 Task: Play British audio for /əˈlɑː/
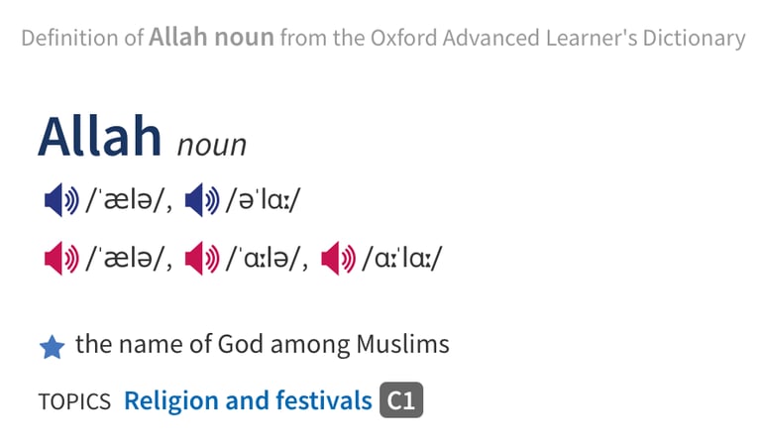pos(202,200)
